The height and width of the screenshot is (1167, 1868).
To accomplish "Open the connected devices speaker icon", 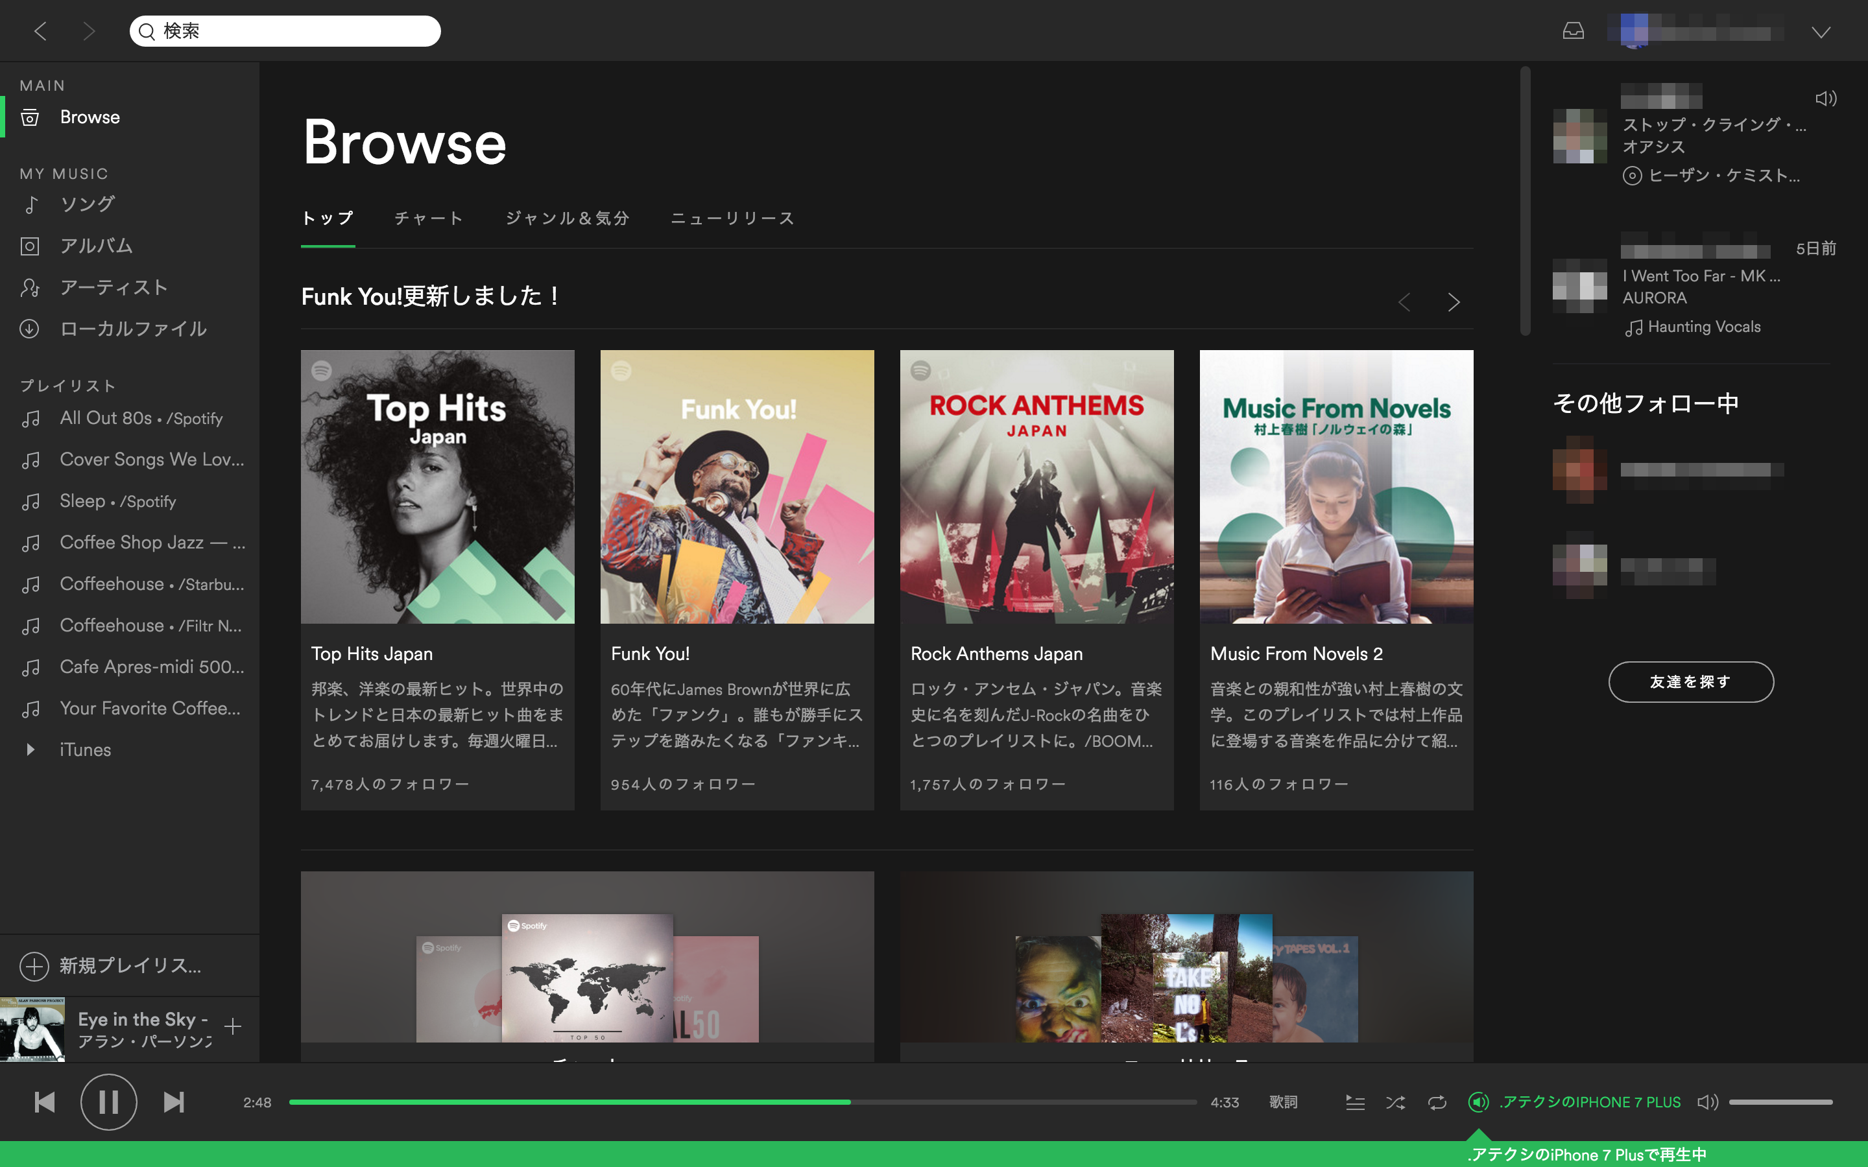I will pos(1478,1102).
